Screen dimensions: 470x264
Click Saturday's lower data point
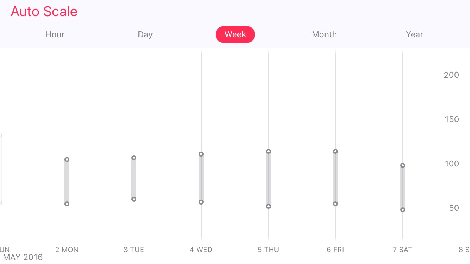click(403, 210)
